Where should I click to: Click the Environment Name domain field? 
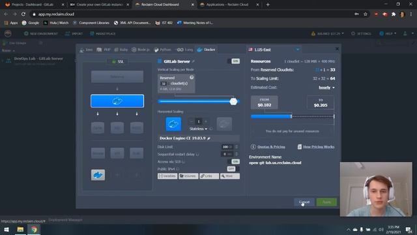[x=275, y=163]
